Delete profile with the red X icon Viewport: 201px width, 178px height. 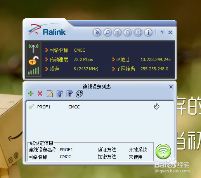coord(40,93)
